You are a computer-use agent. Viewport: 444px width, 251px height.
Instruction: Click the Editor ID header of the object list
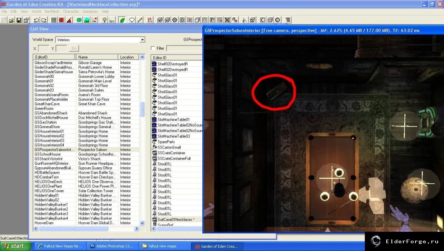click(176, 58)
